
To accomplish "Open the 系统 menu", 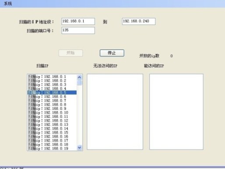I will click(x=8, y=4).
